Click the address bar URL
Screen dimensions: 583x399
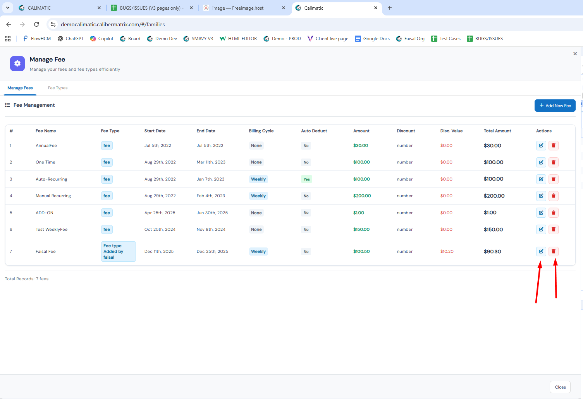tap(113, 24)
